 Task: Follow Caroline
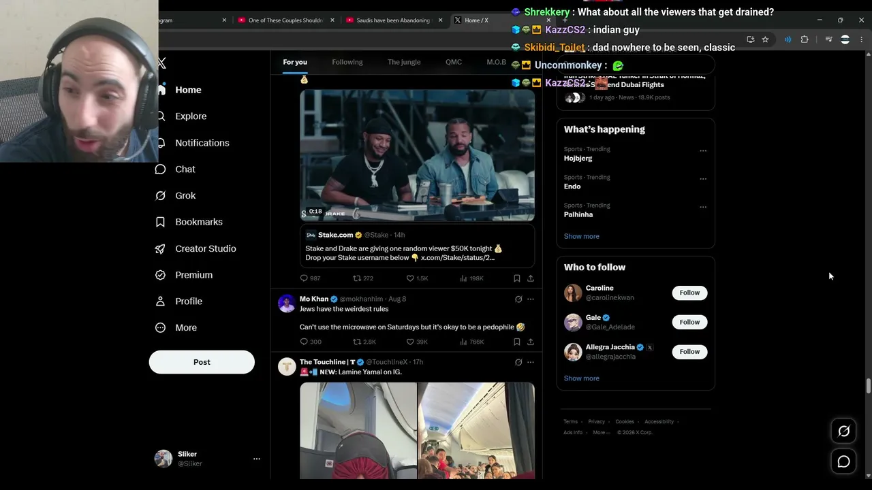(x=689, y=293)
